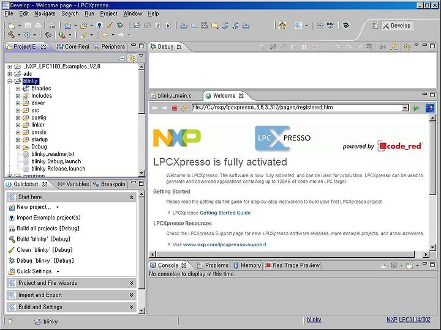
Task: Click the Welcome page horizontal scrollbar
Action: click(285, 254)
